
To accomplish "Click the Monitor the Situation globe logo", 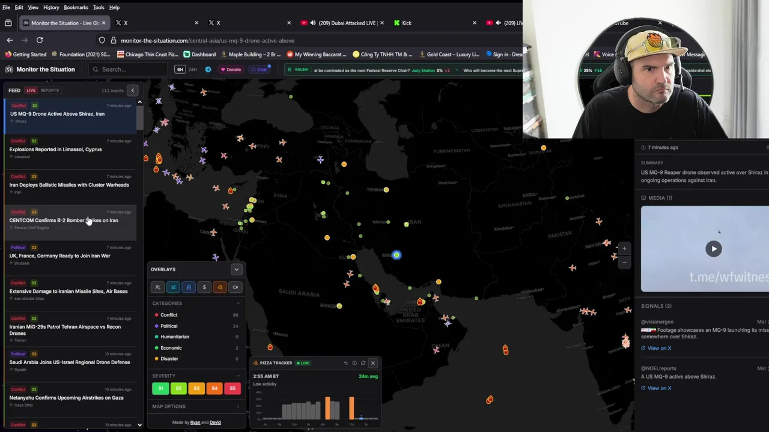I will [x=9, y=70].
